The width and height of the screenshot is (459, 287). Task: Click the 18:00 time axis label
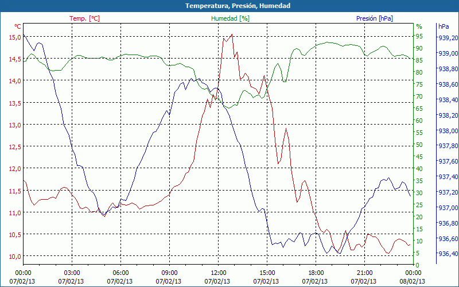316,273
